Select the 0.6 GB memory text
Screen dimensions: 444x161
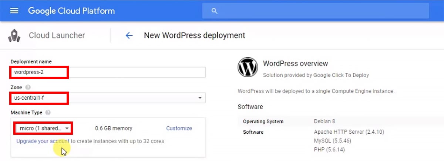click(114, 129)
